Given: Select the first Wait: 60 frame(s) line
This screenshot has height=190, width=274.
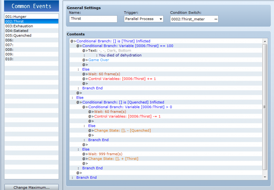Looking at the screenshot, I should tap(166, 74).
